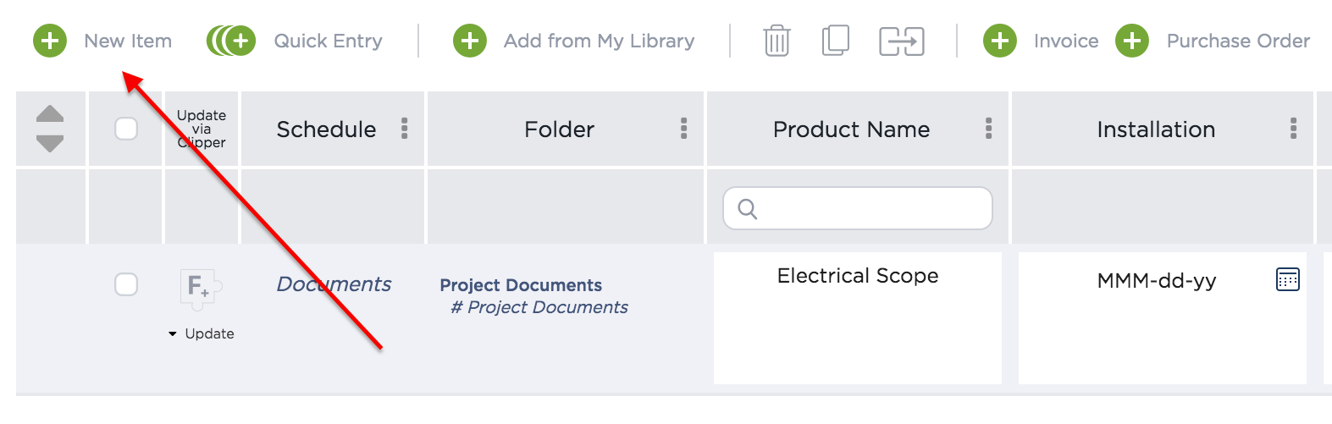Screen dimensions: 1332x424
Task: Expand the Update dropdown under clipper
Action: (202, 333)
